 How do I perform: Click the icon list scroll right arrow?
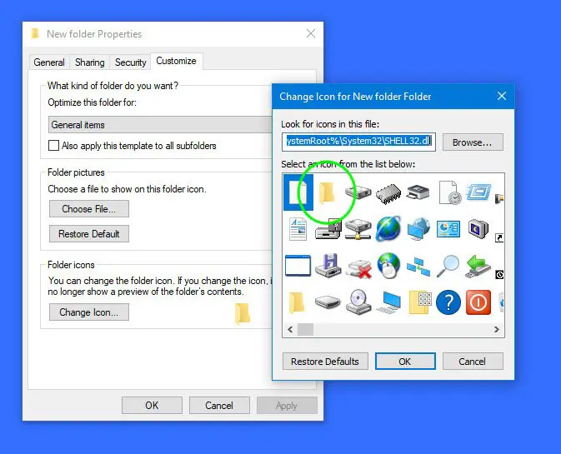tap(497, 329)
